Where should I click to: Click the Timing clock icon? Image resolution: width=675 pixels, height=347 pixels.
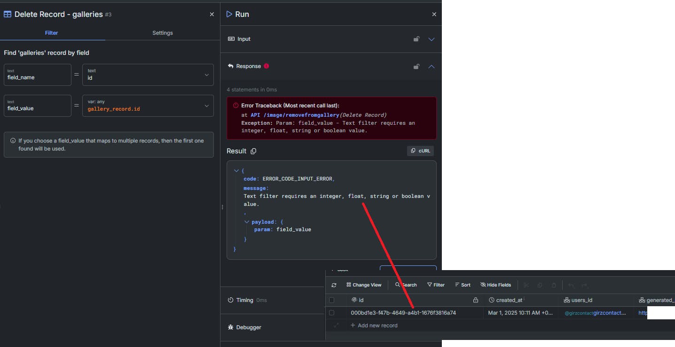click(x=231, y=300)
